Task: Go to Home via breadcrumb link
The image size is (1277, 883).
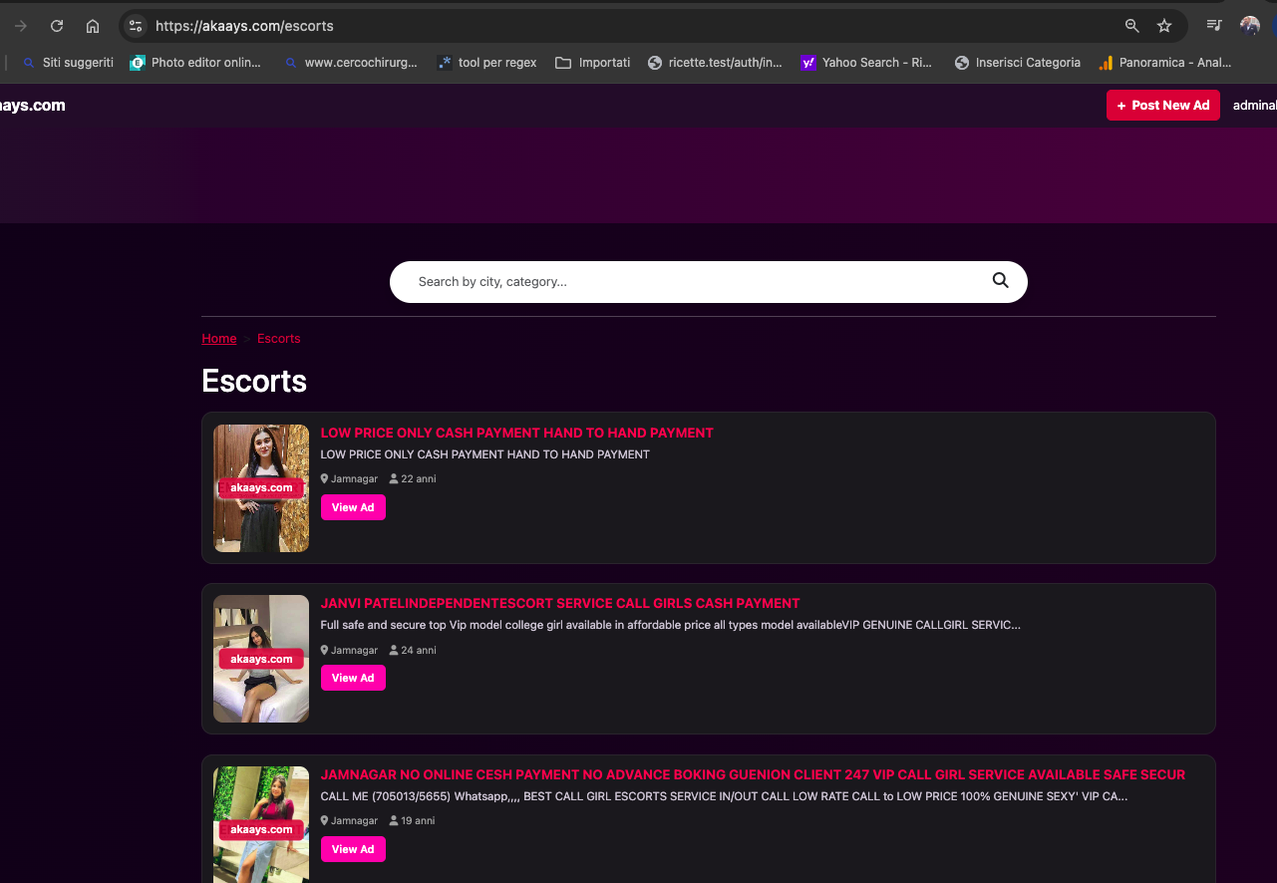Action: click(x=219, y=339)
